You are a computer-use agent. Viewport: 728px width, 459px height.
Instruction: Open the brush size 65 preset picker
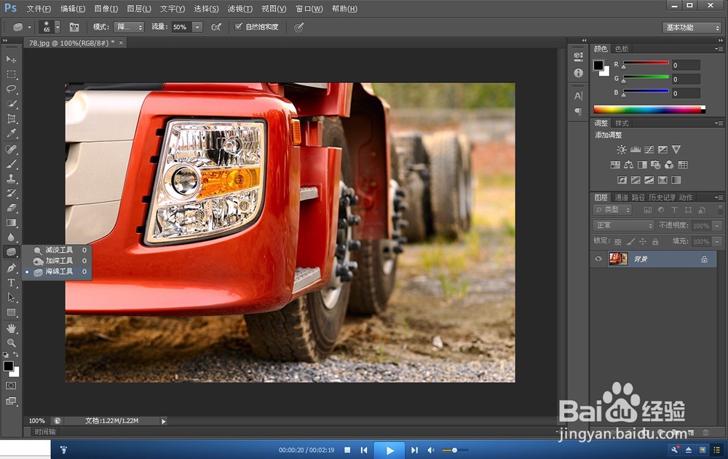coord(58,27)
